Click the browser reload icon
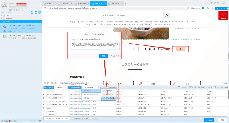229x123 pixels. click(45, 8)
